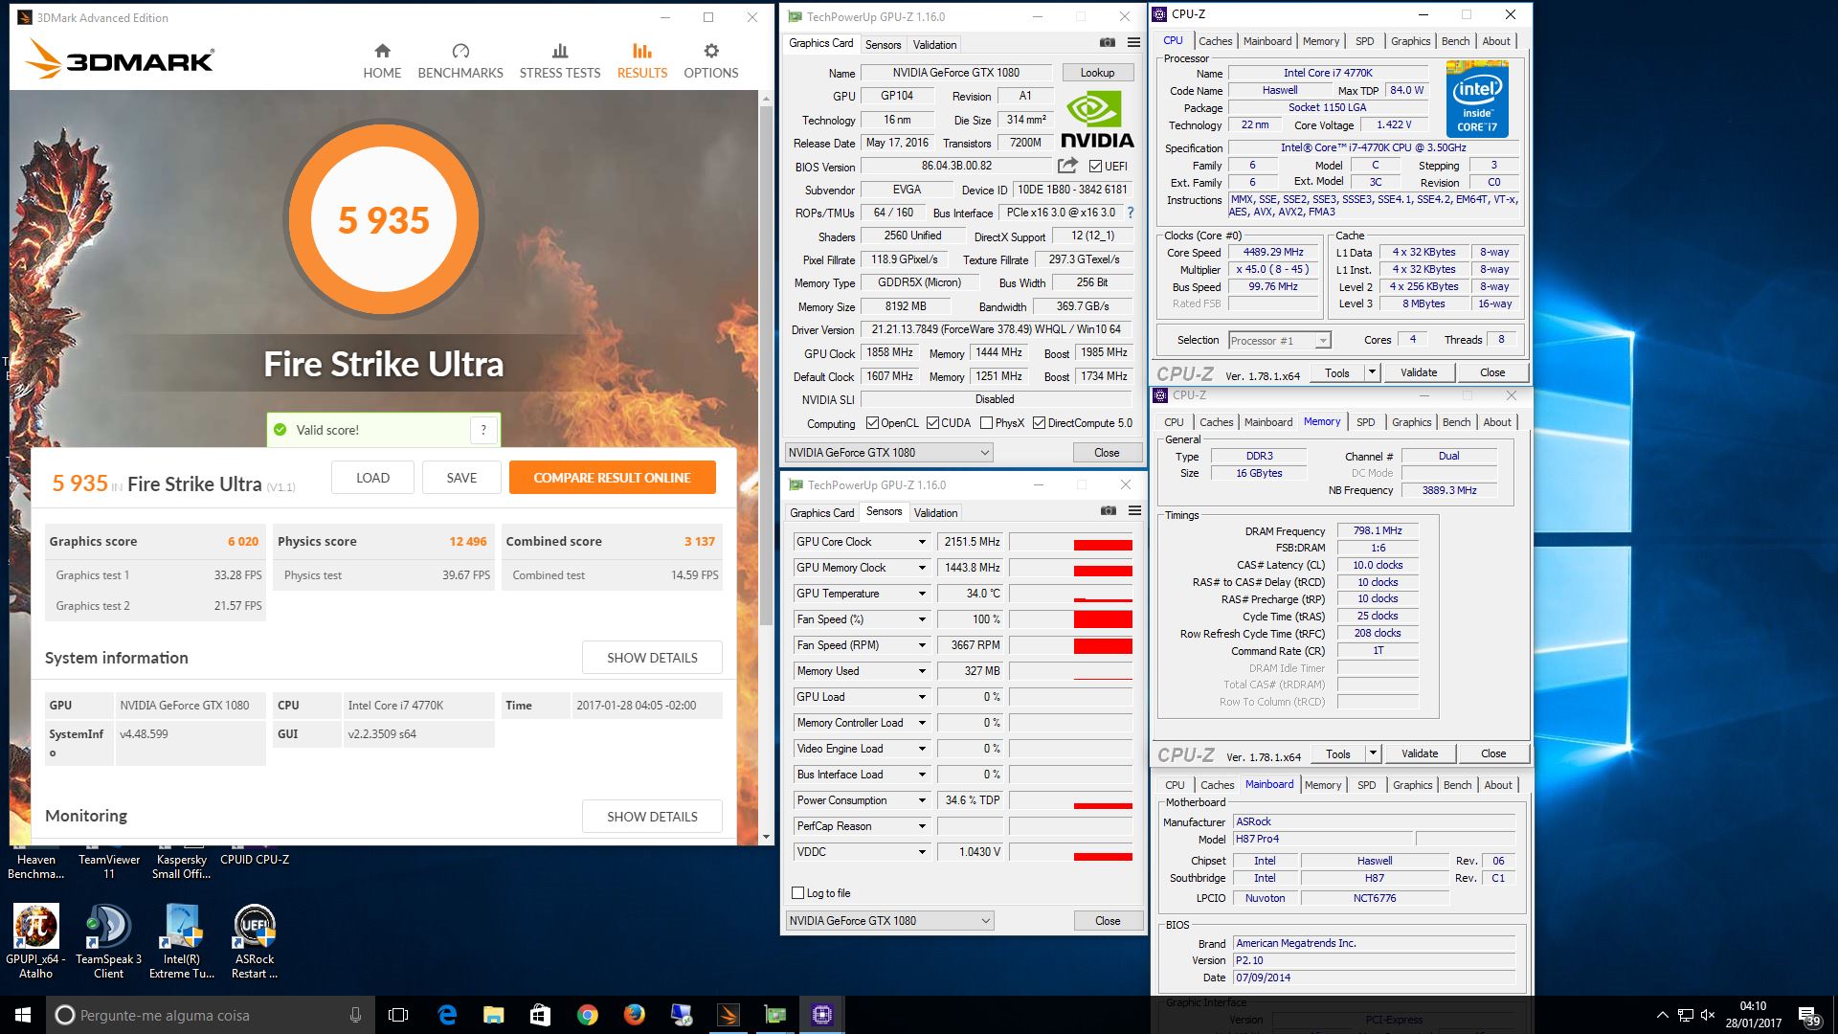
Task: Open HOME in 3DMark navigation
Action: point(382,61)
